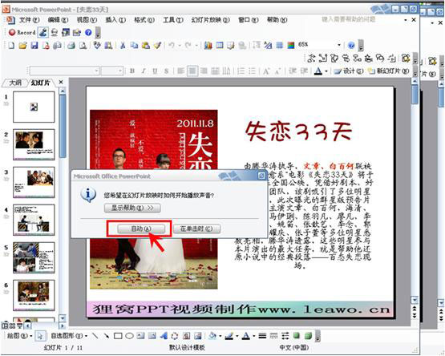Open the 幻灯片放映 menu
445x356 pixels.
tap(210, 20)
